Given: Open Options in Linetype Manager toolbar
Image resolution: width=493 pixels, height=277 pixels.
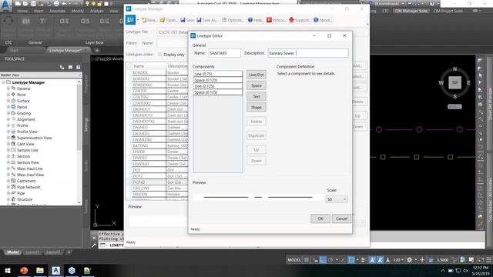Looking at the screenshot, I should (x=233, y=20).
